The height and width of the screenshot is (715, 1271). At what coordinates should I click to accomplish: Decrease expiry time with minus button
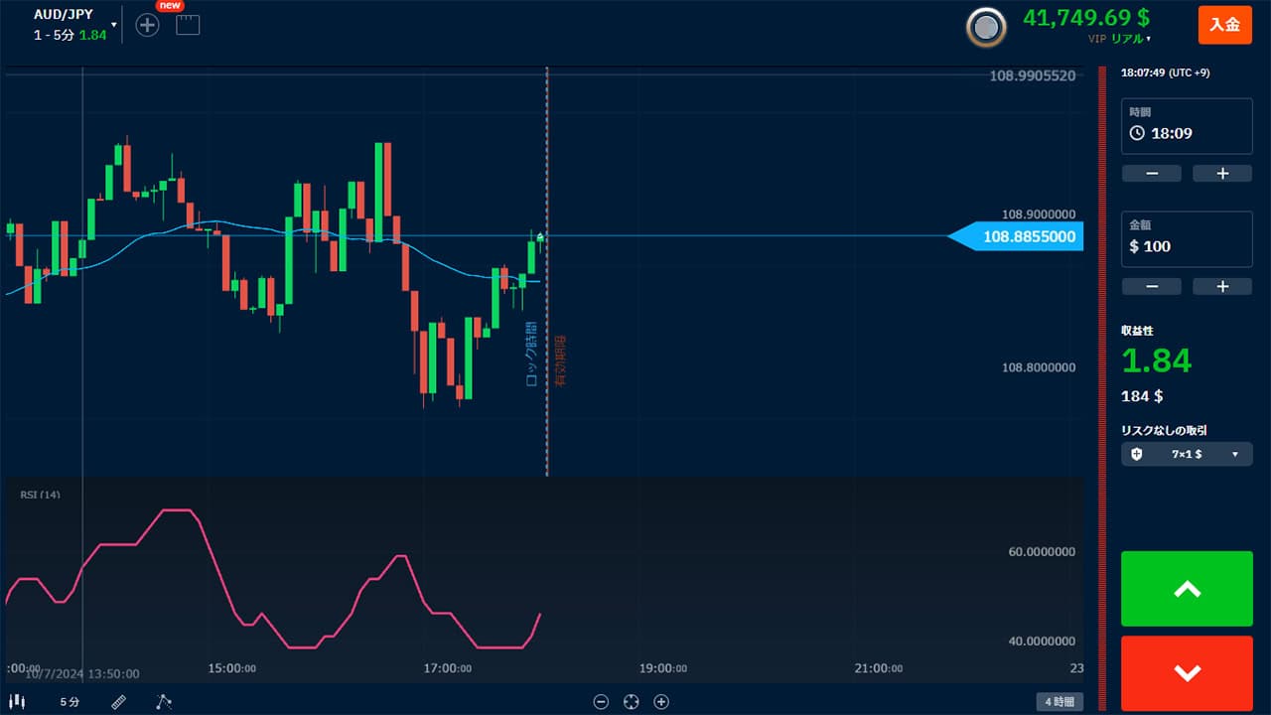pos(1151,173)
